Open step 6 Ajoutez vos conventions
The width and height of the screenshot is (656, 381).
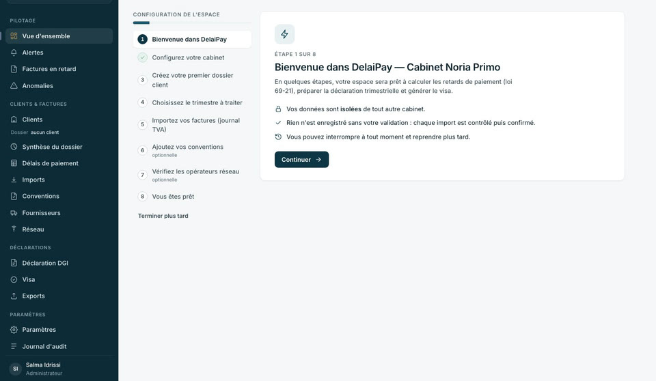coord(193,151)
